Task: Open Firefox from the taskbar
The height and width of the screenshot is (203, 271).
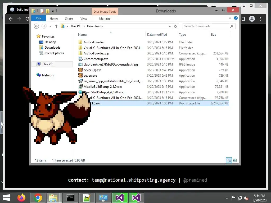Action: click(21, 198)
